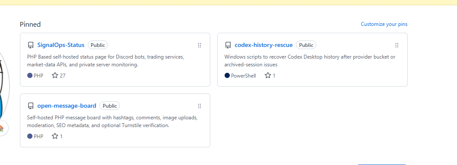Click the PHP label on SignalOps-Status card
457x165 pixels.
39,76
